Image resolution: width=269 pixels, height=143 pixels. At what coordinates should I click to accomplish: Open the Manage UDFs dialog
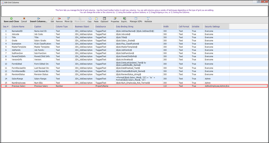pyautogui.click(x=136, y=20)
